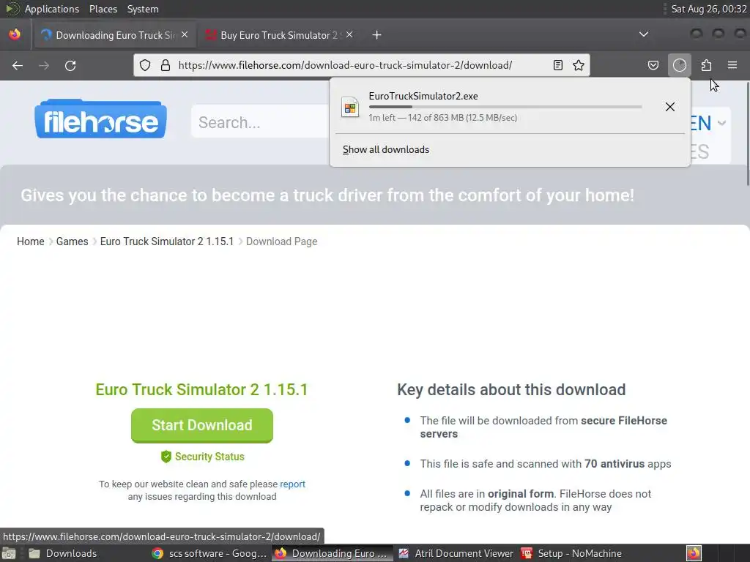This screenshot has height=562, width=750.
Task: Reload the current FileHorse page
Action: pyautogui.click(x=70, y=65)
